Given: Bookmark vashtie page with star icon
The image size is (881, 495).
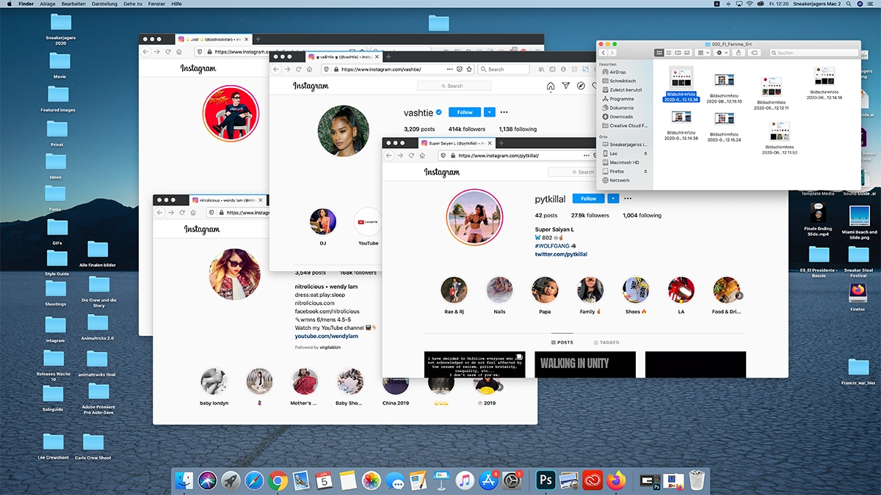Looking at the screenshot, I should click(469, 69).
